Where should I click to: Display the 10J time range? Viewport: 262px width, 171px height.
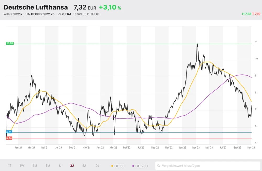[x=97, y=166]
